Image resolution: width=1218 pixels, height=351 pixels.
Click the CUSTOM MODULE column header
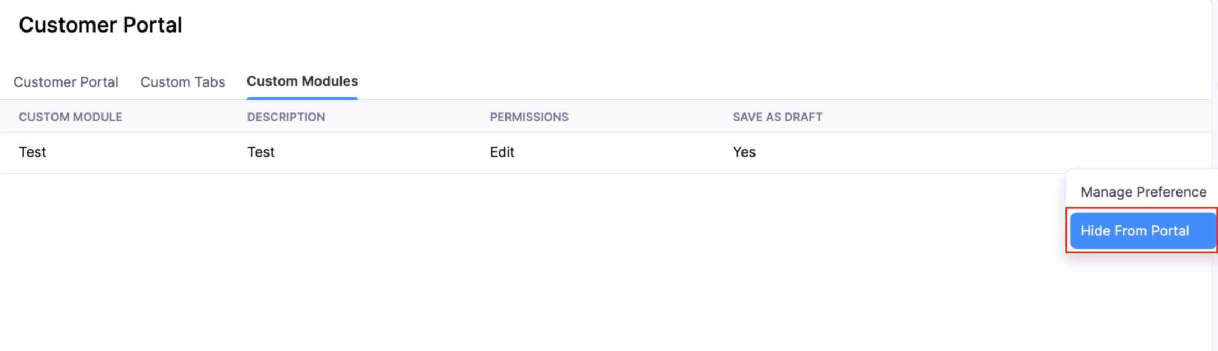[x=71, y=117]
